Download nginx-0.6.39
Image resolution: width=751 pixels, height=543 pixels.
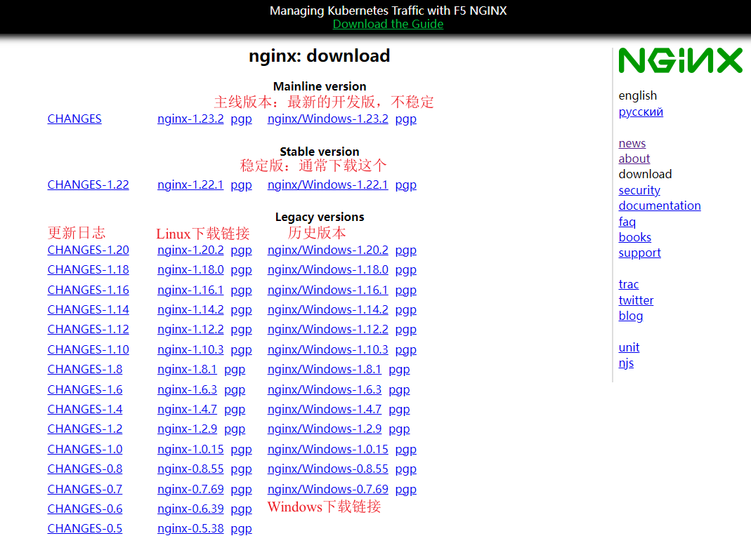coord(190,509)
